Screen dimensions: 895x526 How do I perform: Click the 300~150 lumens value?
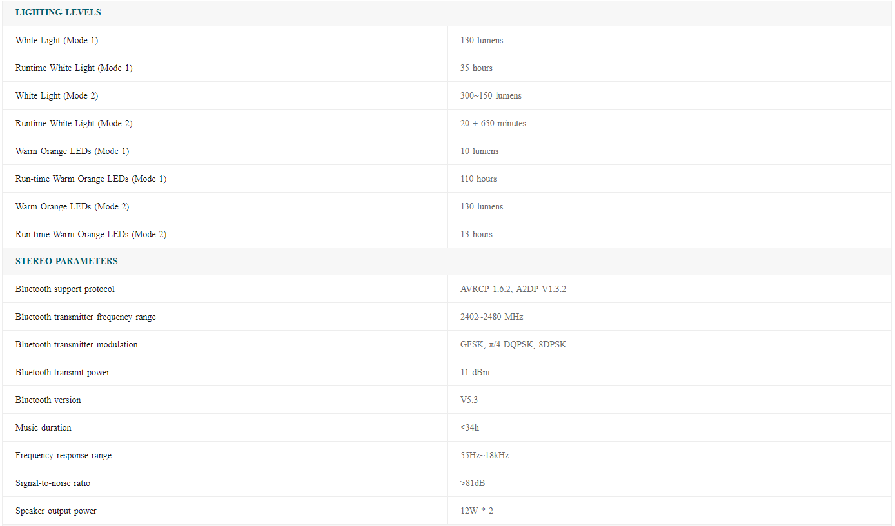491,96
